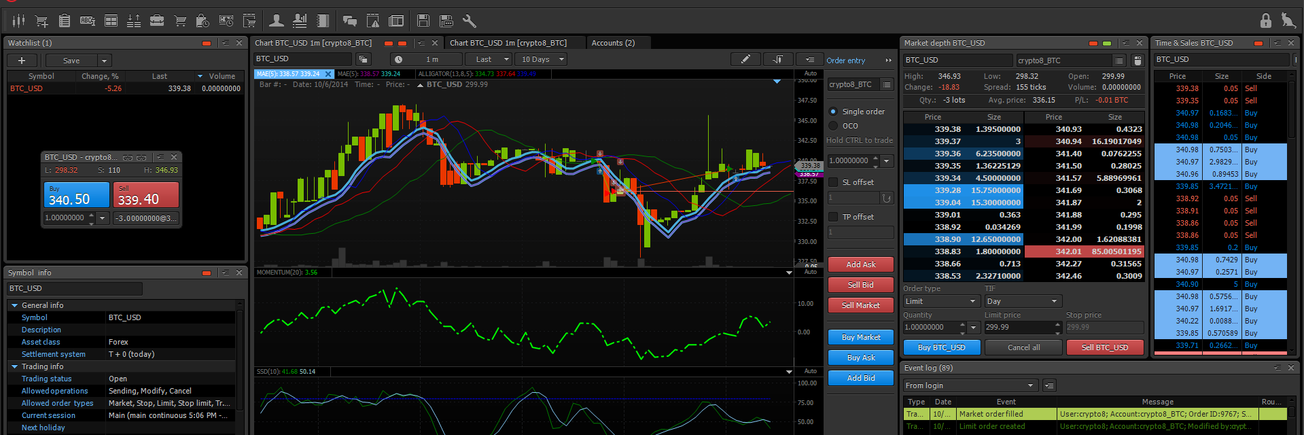Open the Limit order type dropdown
This screenshot has width=1304, height=435.
(941, 301)
